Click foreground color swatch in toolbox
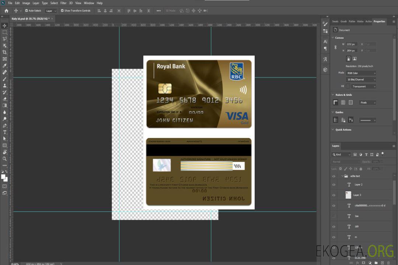 tap(3, 177)
